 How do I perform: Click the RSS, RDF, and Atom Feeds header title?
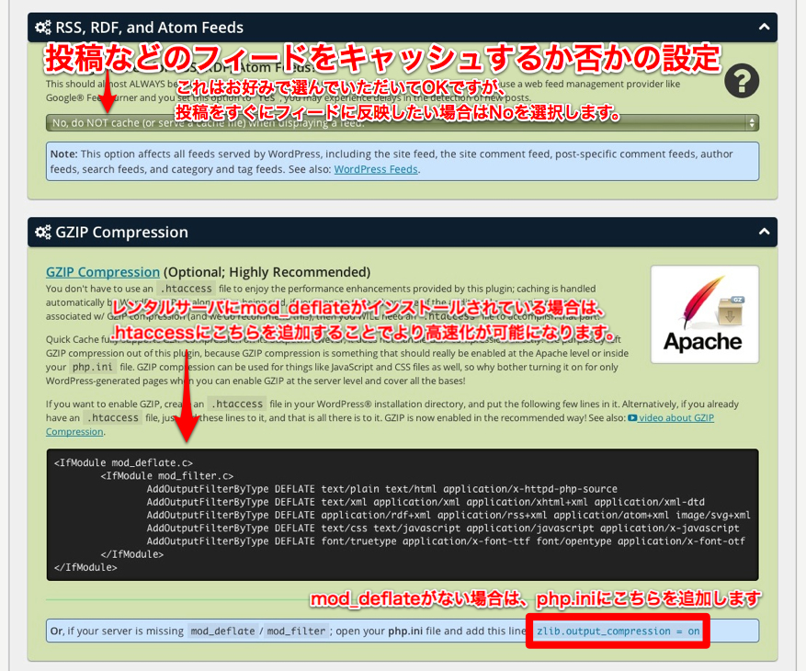149,28
